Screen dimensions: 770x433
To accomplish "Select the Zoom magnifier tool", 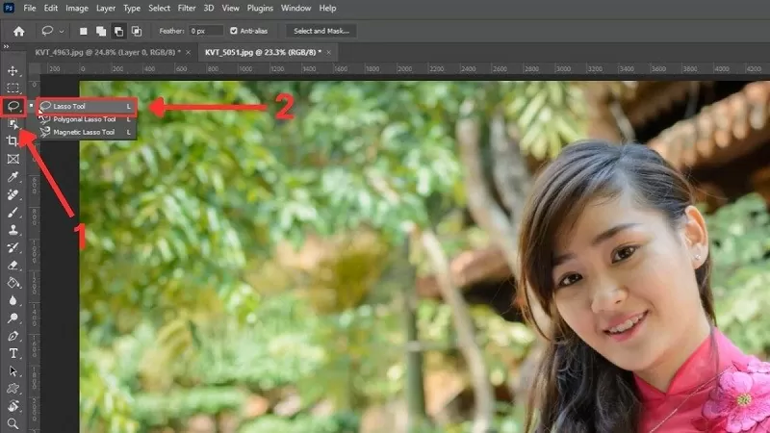I will coord(13,423).
